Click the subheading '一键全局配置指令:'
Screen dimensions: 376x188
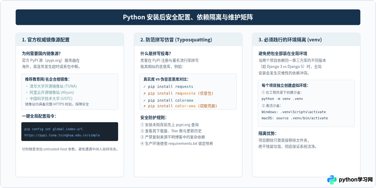click(39, 116)
